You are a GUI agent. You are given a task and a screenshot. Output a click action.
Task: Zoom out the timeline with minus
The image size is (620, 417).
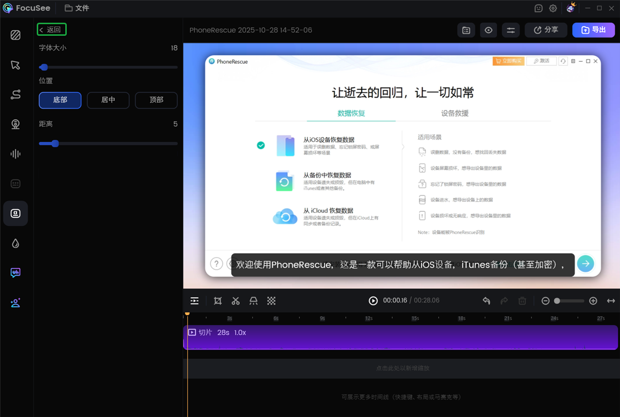(x=546, y=301)
